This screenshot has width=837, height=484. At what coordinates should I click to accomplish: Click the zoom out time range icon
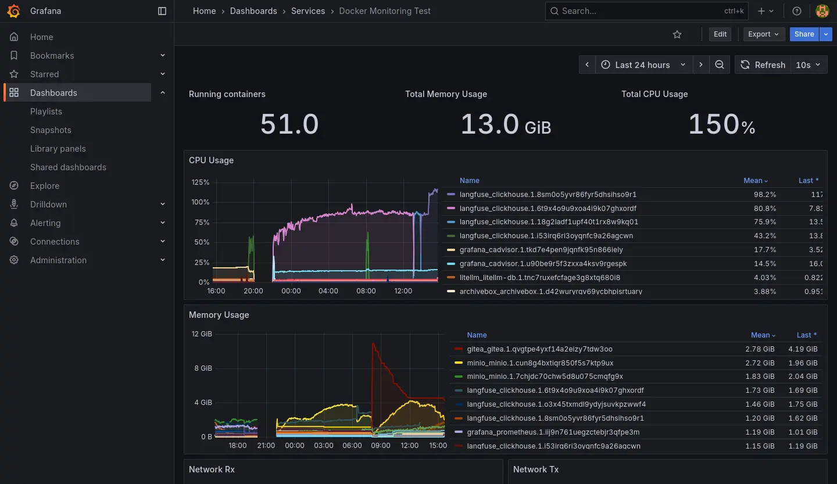[x=720, y=64]
